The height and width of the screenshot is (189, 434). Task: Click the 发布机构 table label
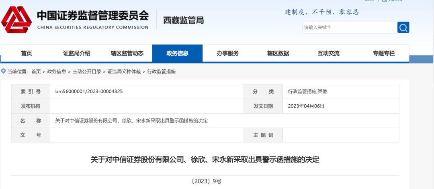click(31, 106)
